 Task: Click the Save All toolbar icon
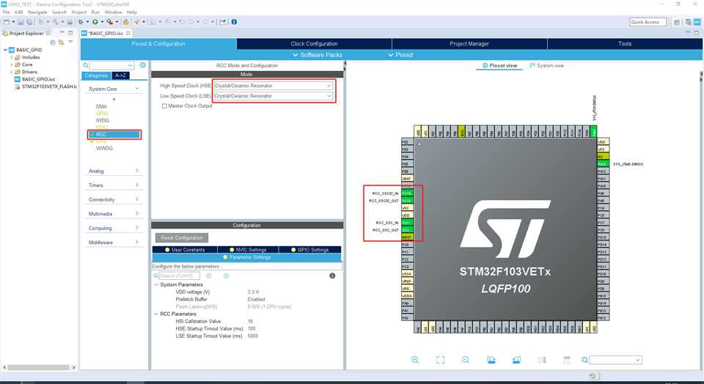(x=29, y=21)
